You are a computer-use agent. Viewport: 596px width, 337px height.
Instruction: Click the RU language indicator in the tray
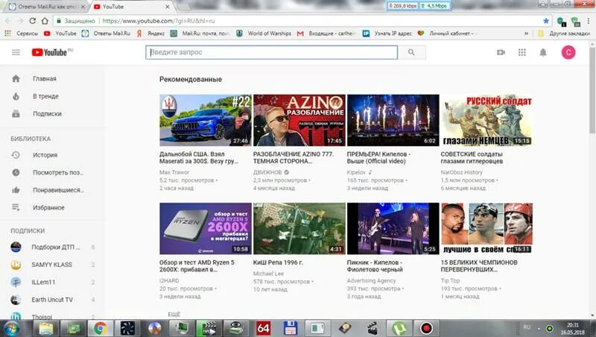point(527,327)
